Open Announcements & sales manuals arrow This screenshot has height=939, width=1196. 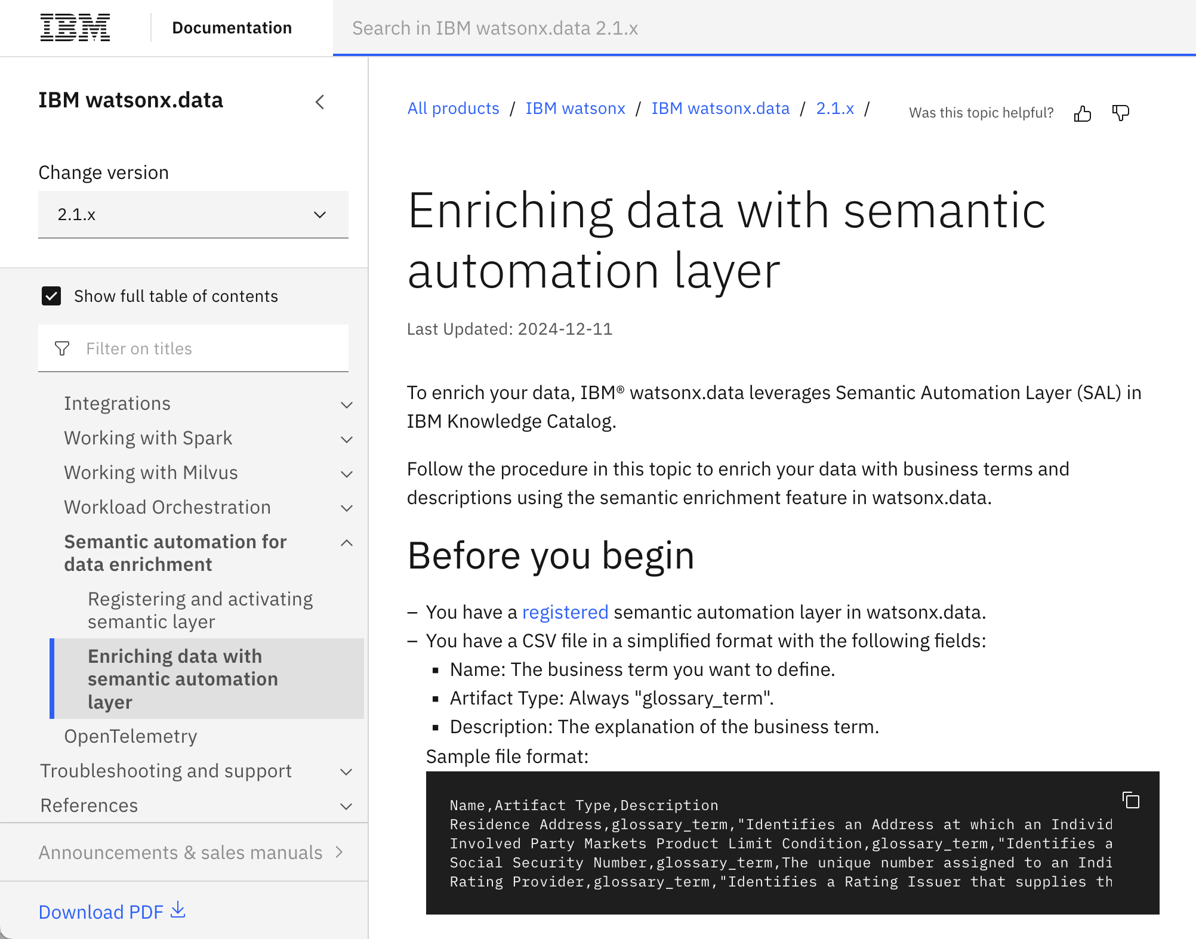click(340, 852)
